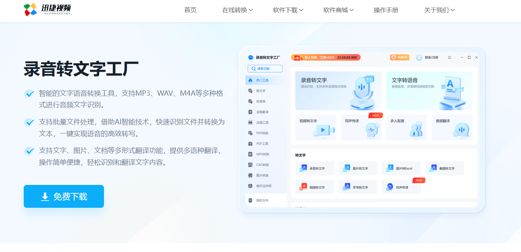Click inside the 搜索功能 search field

click(x=265, y=68)
